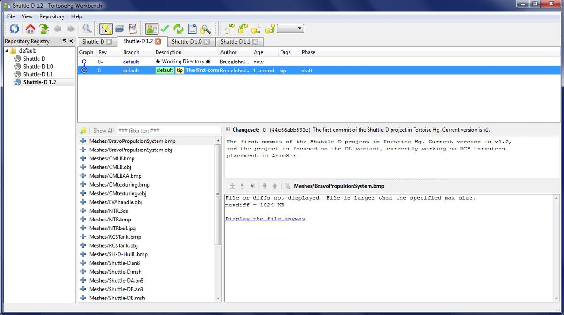564x315 pixels.
Task: Toggle the graph log columns icon
Action: (106, 29)
